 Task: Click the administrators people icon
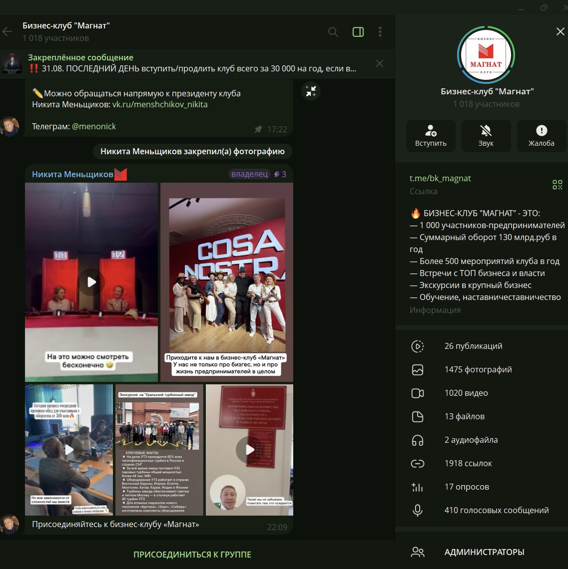click(x=418, y=552)
